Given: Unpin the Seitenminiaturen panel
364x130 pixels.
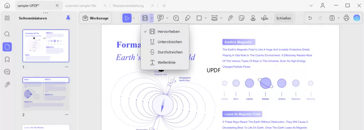Looking at the screenshot, I should [68, 18].
